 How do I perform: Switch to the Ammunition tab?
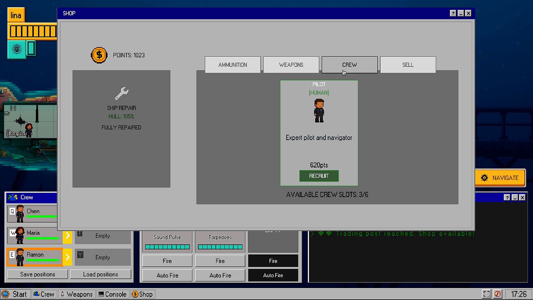click(x=233, y=65)
